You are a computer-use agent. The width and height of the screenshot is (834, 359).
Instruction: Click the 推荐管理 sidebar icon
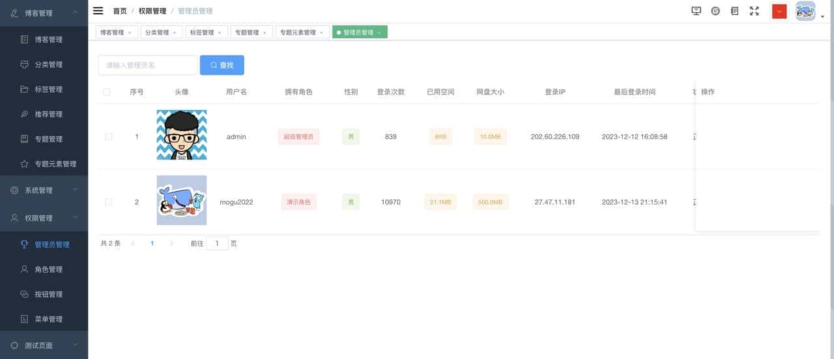(24, 114)
